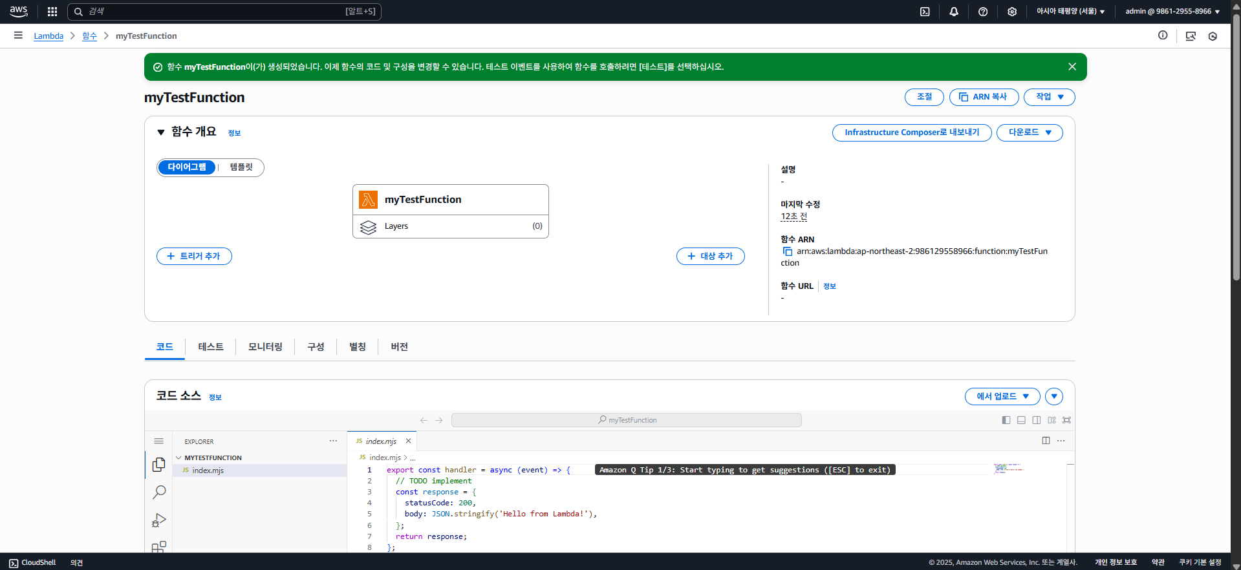Switch to the 구성 tab
Screen dimensions: 1241x570
click(316, 347)
